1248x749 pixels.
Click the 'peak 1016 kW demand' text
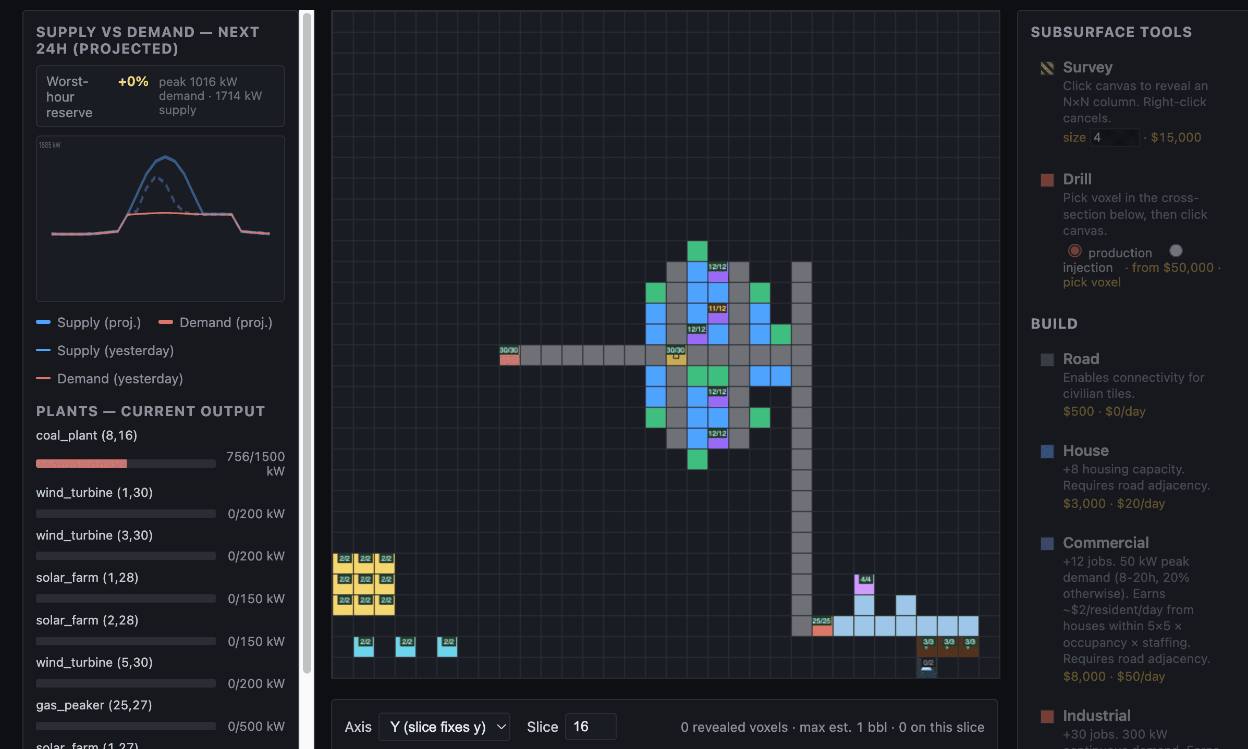[198, 89]
